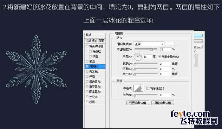
Task: Click the 阻塞 value field
Action: pyautogui.click(x=165, y=69)
